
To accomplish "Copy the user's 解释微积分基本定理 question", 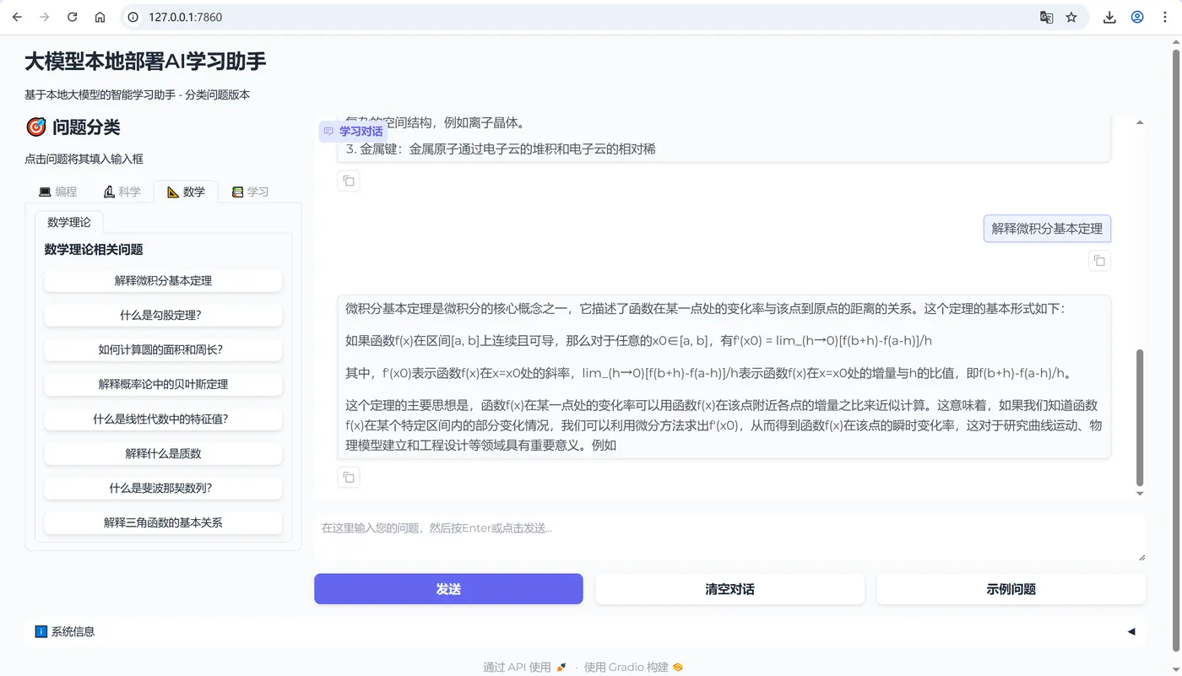I will (1099, 261).
